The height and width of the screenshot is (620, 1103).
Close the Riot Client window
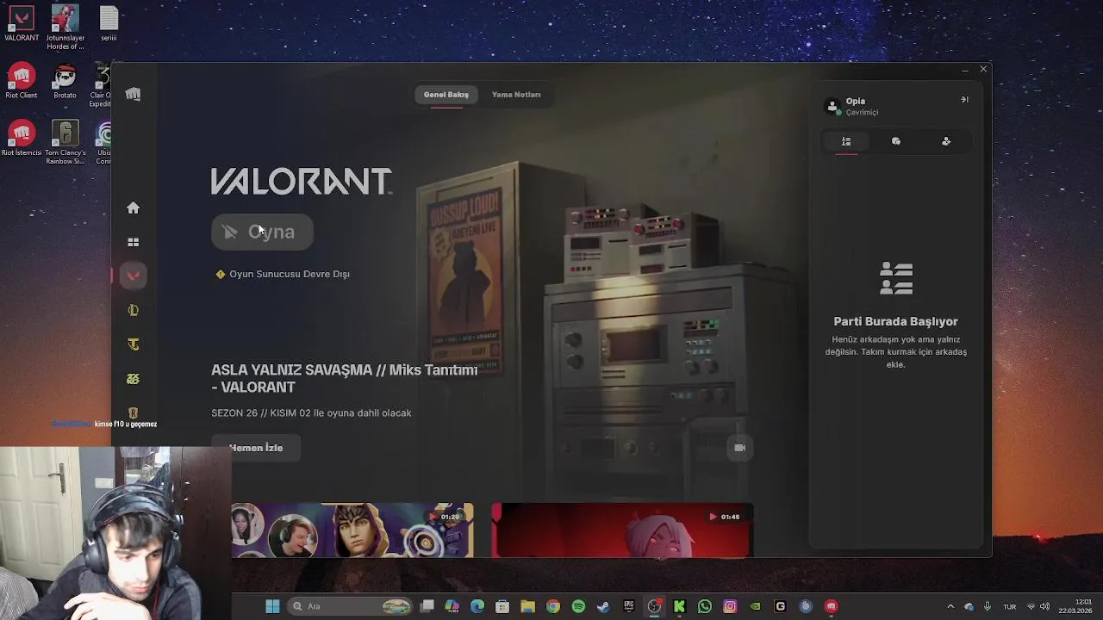(x=983, y=69)
